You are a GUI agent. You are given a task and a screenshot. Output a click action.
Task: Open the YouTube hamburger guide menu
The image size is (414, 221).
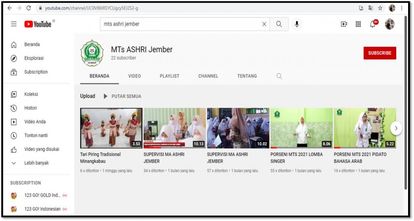click(14, 24)
